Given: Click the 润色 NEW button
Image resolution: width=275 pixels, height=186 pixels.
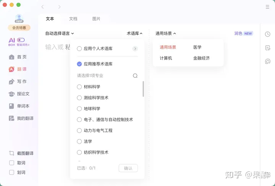Looking at the screenshot, I should pyautogui.click(x=244, y=34).
